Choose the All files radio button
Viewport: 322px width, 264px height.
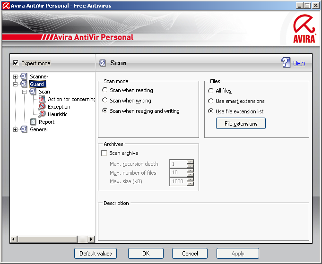210,91
